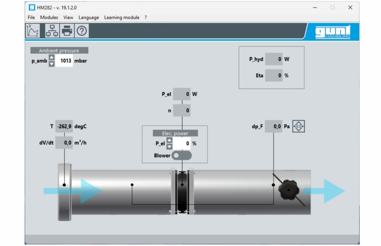The width and height of the screenshot is (381, 246).
Task: Click the printer icon in toolbar
Action: pos(67,31)
